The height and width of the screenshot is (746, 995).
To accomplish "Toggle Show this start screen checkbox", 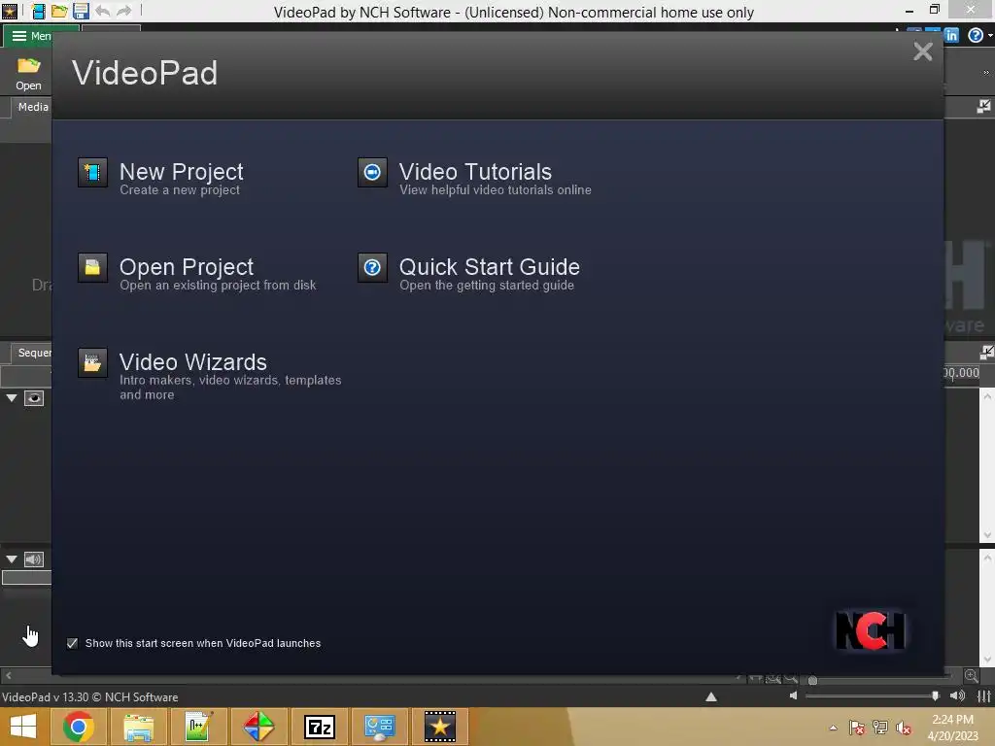I will (x=72, y=643).
